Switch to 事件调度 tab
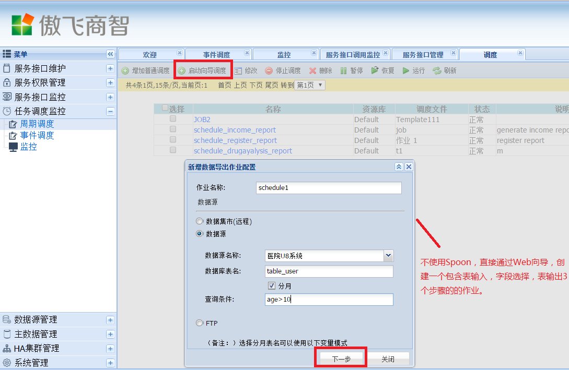The width and height of the screenshot is (569, 370). click(x=217, y=55)
